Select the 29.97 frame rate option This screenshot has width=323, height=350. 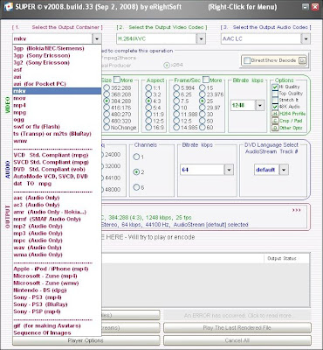[x=203, y=108]
